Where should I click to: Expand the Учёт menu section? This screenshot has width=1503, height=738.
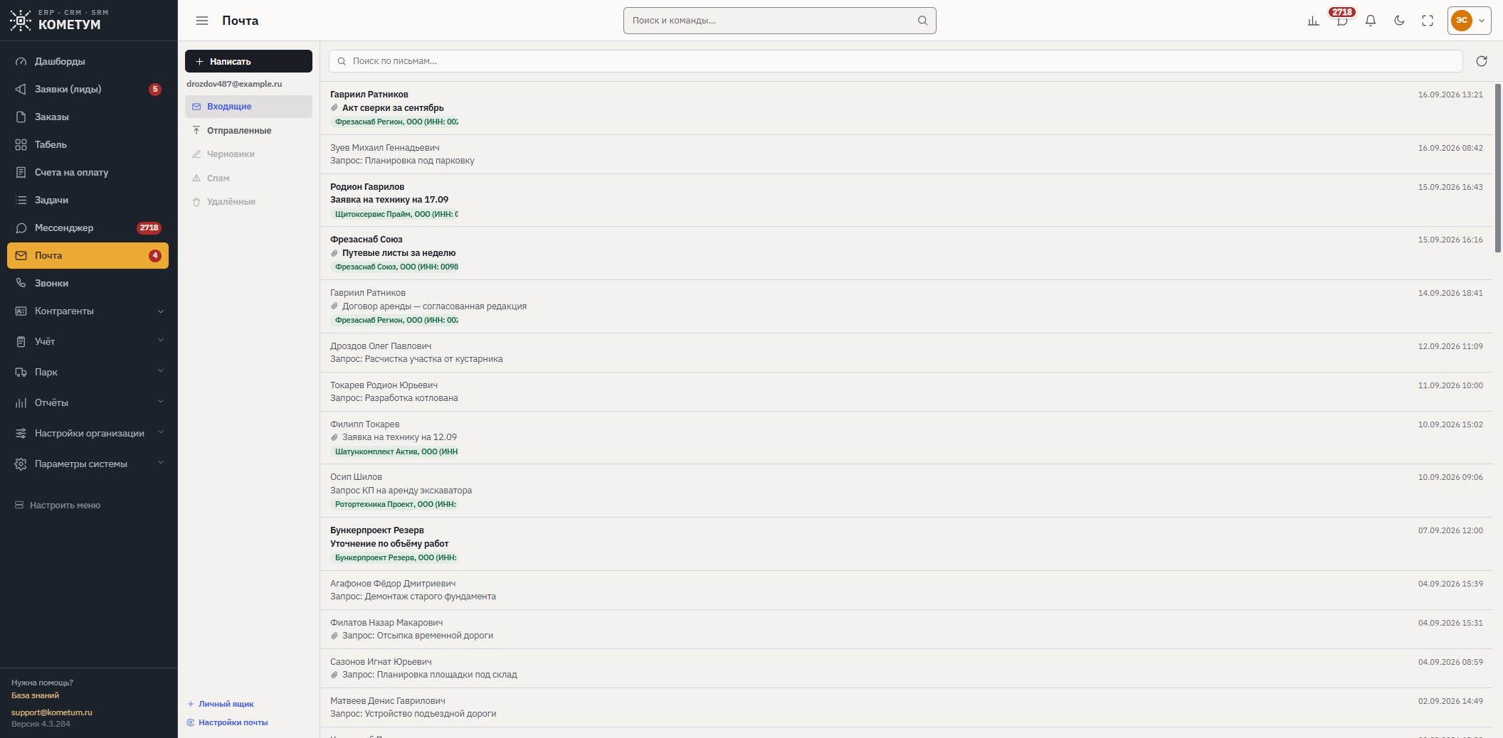pyautogui.click(x=88, y=341)
